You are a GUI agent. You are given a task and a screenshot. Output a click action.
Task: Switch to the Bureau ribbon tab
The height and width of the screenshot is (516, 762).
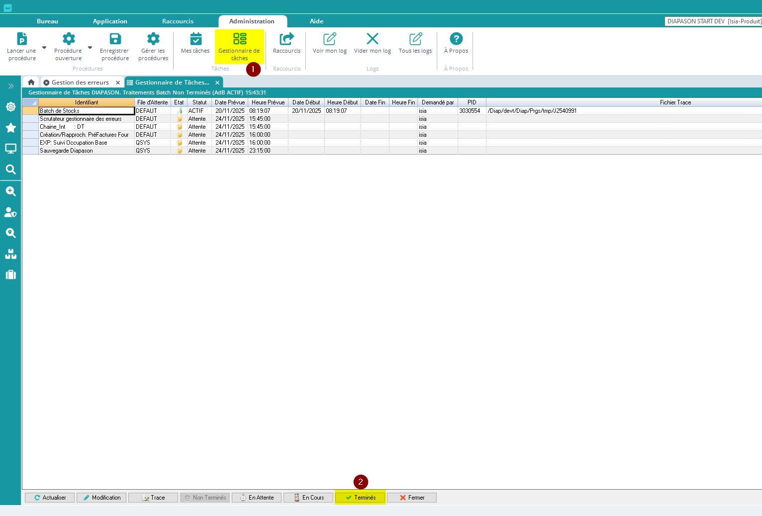(x=47, y=21)
